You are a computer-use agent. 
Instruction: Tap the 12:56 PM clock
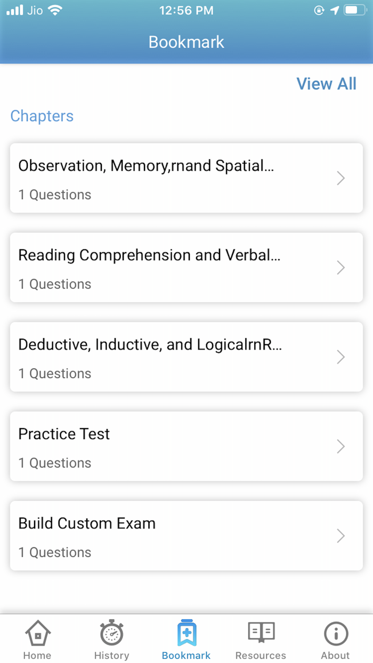(x=186, y=10)
